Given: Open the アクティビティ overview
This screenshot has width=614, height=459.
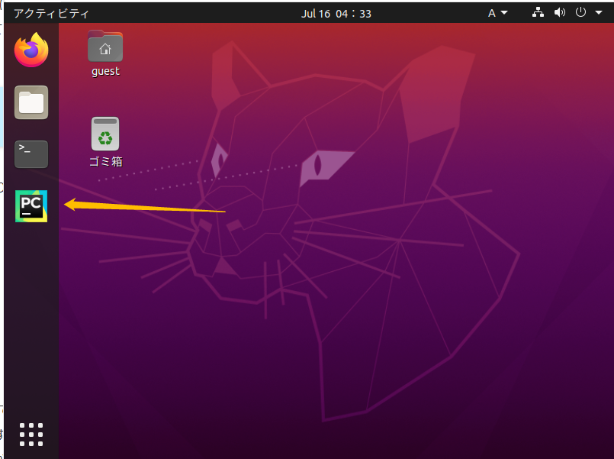Looking at the screenshot, I should (x=51, y=13).
